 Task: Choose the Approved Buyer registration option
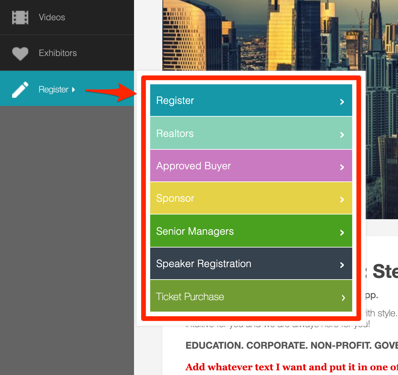(x=251, y=166)
